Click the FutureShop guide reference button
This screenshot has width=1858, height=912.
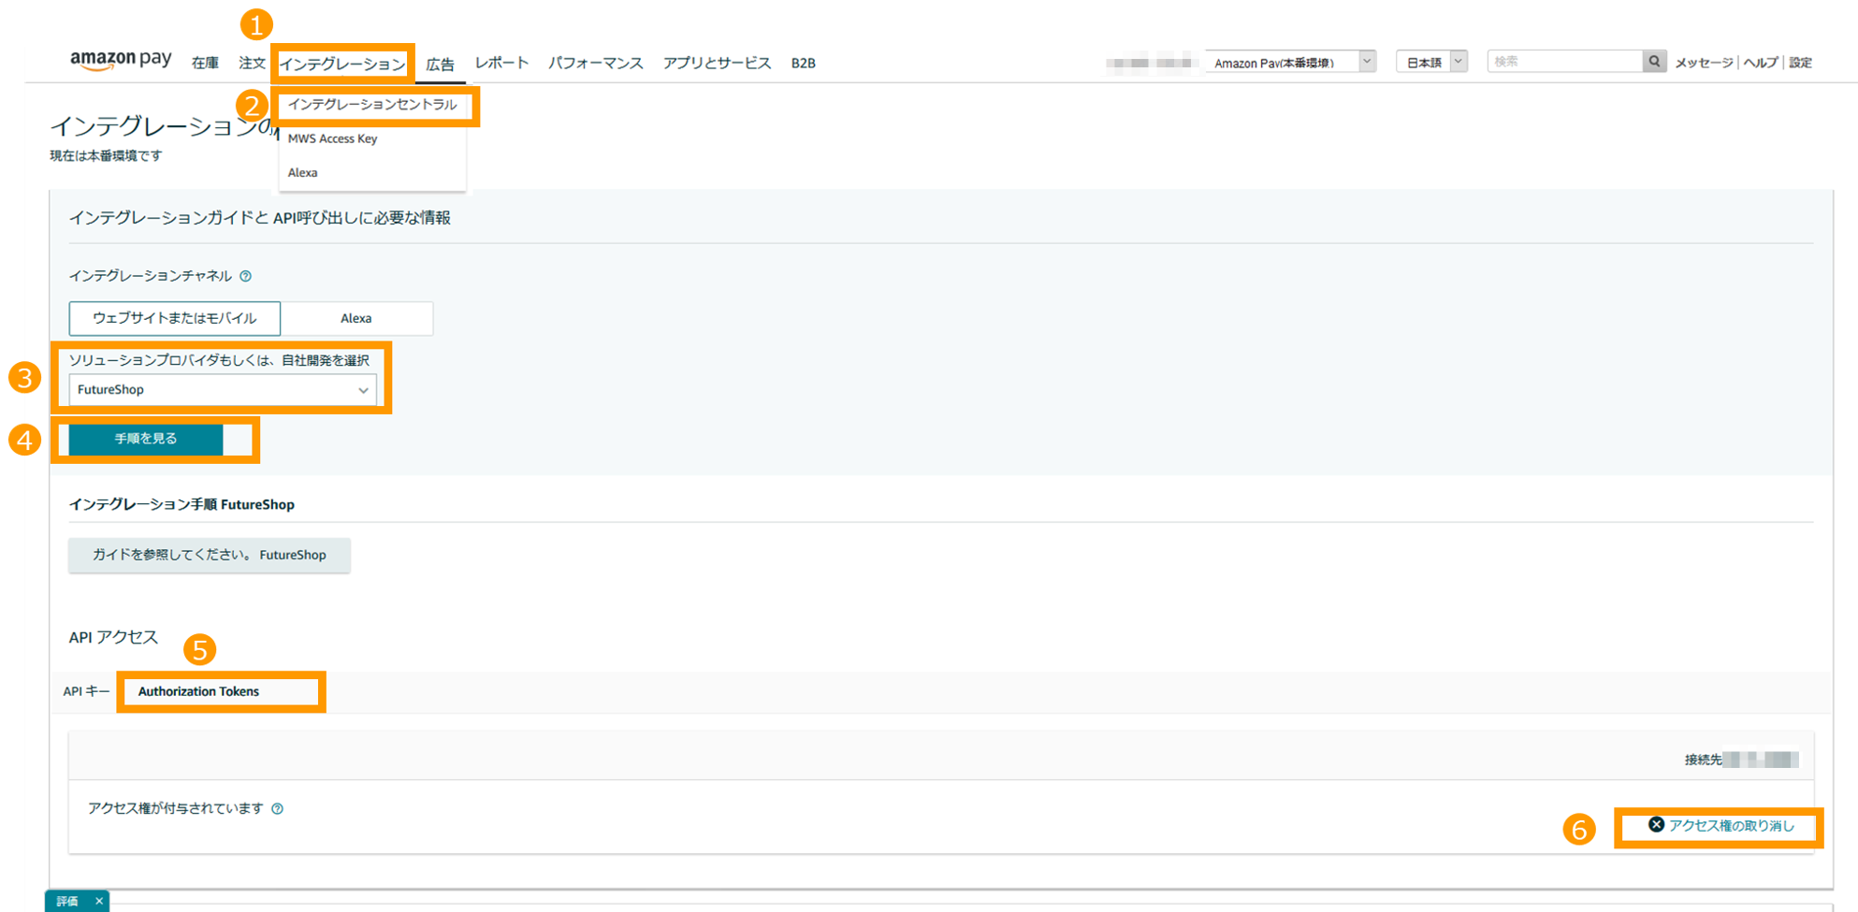(x=210, y=555)
